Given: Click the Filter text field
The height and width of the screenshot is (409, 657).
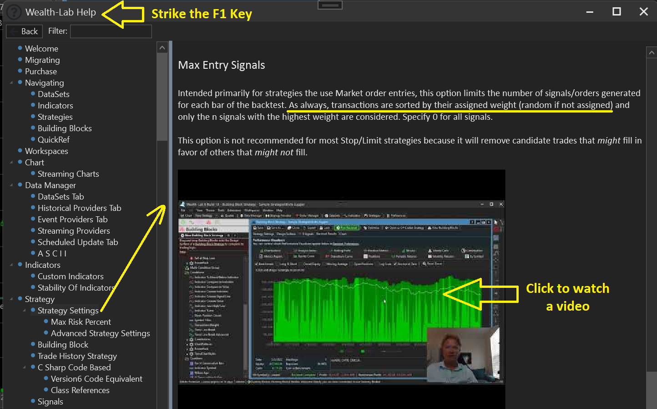Looking at the screenshot, I should (x=111, y=31).
